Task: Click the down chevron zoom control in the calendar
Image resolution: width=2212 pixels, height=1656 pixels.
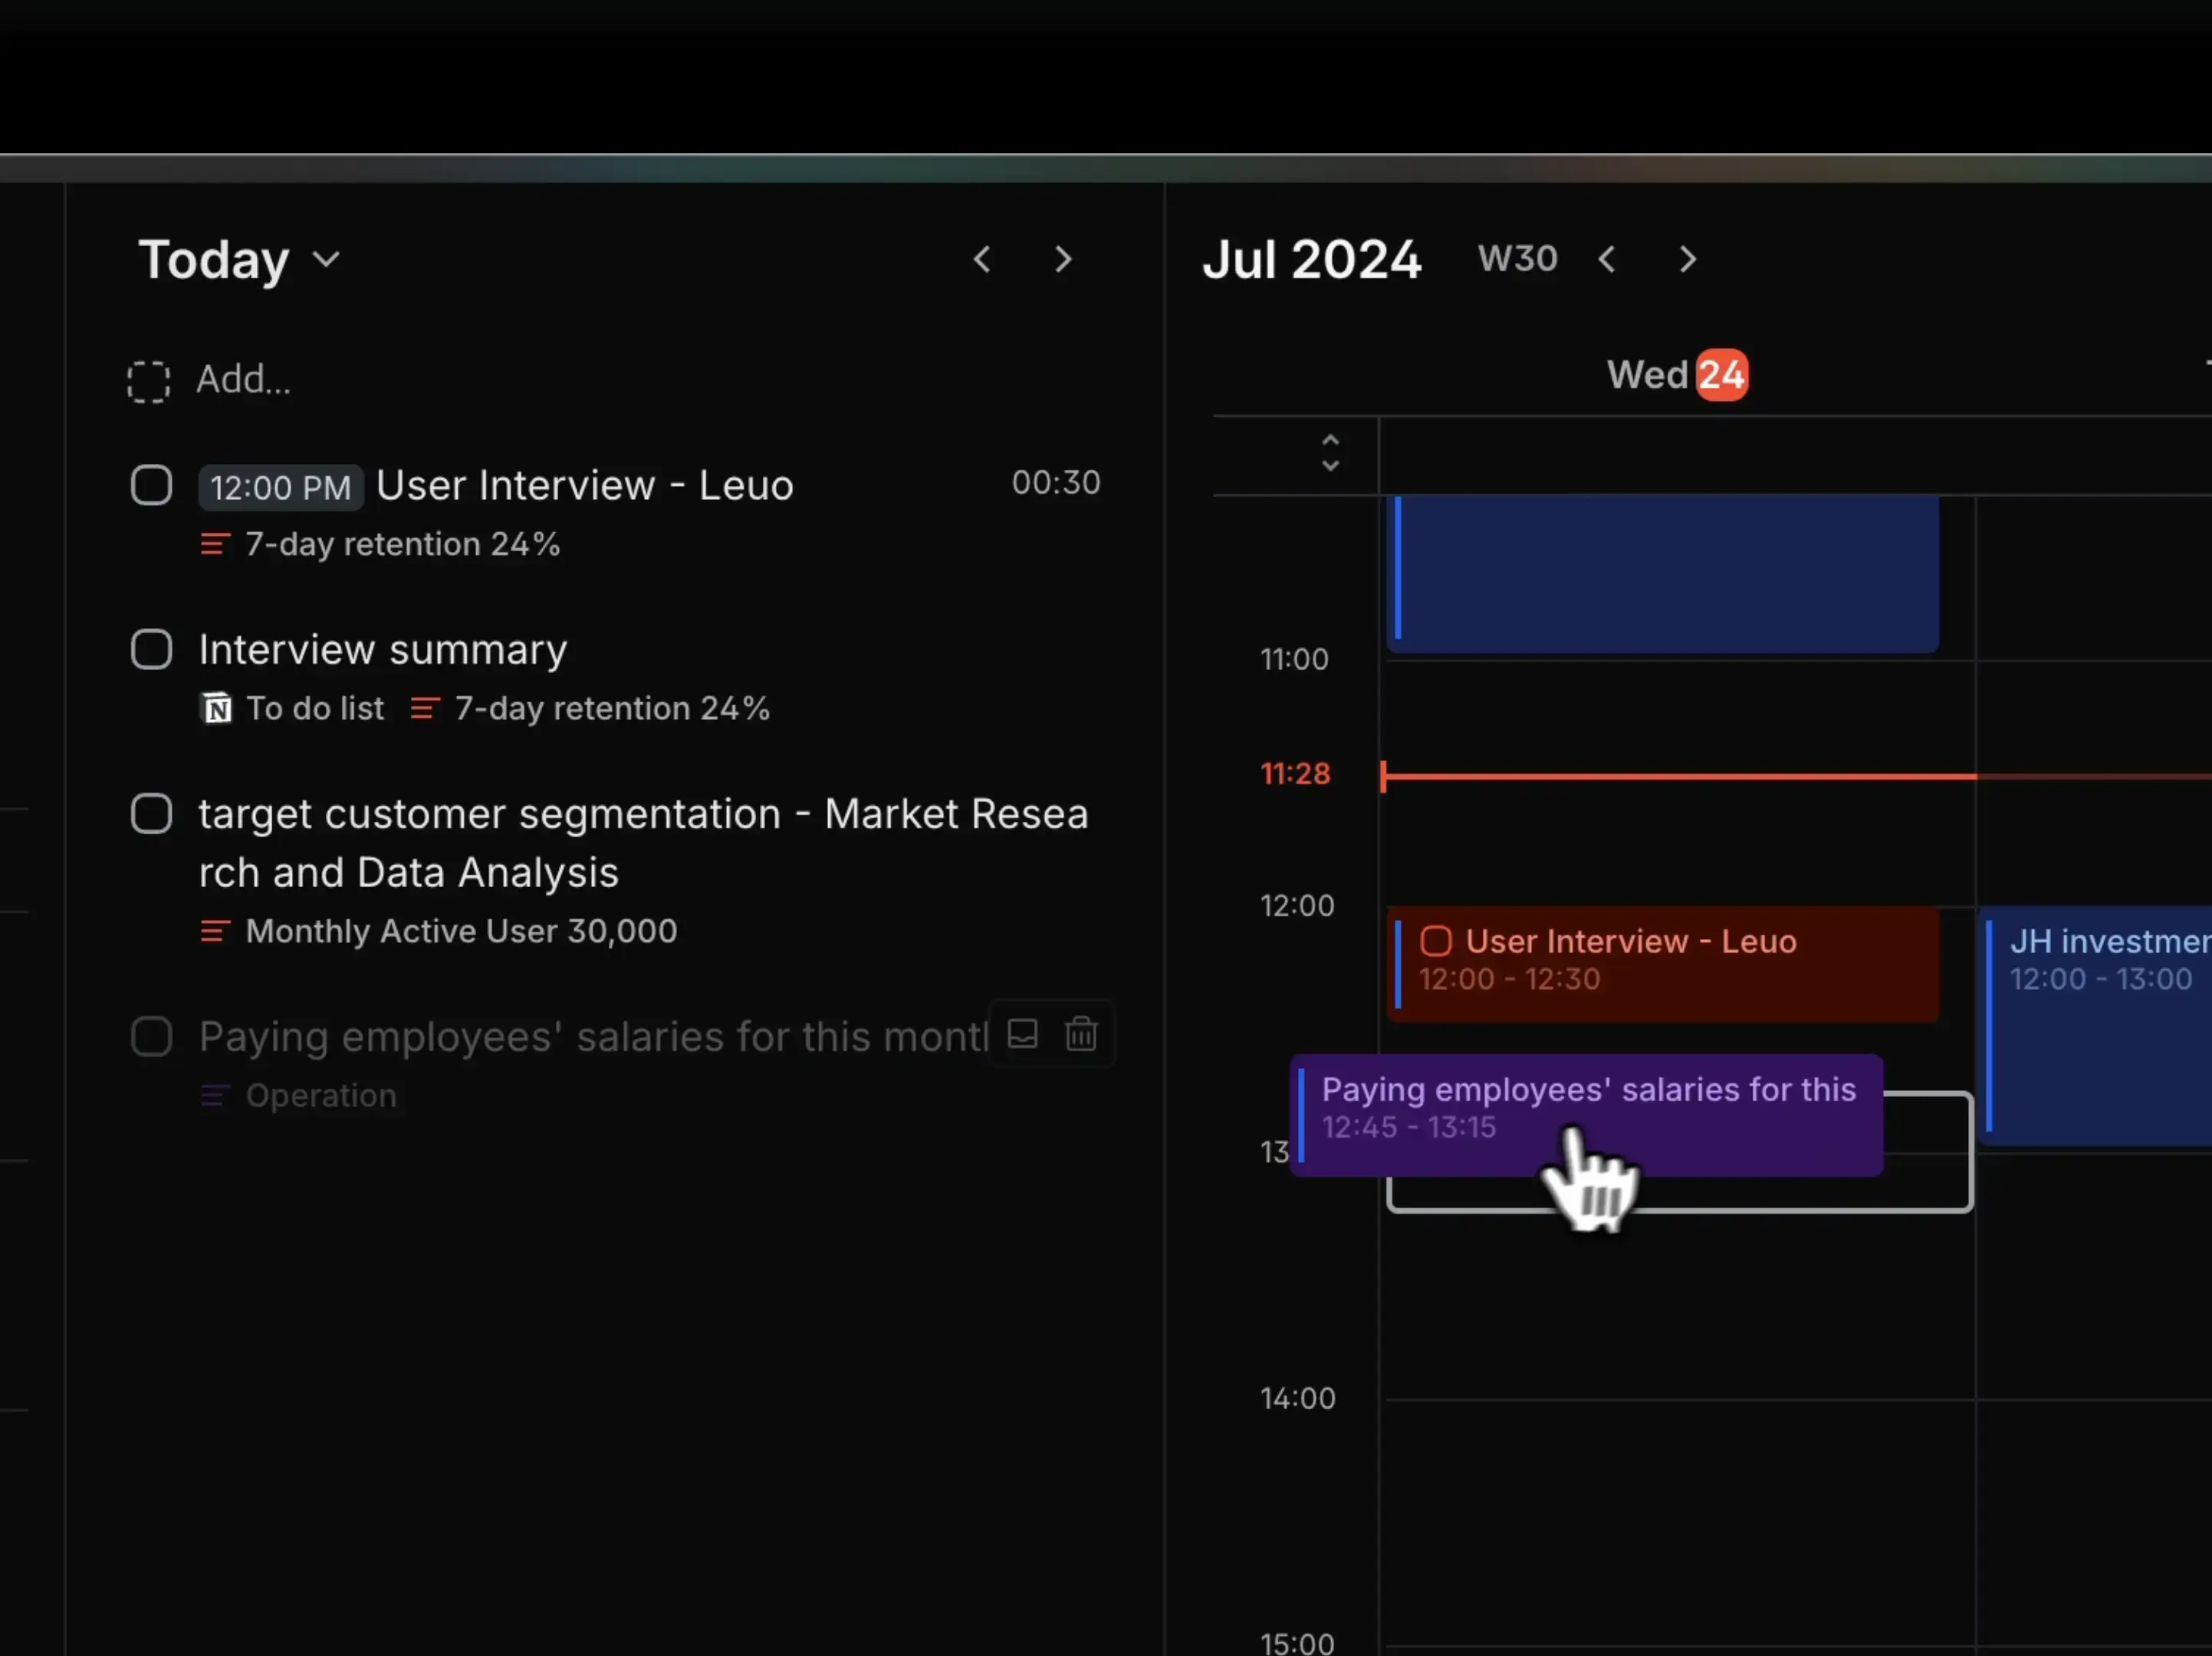Action: tap(1330, 468)
